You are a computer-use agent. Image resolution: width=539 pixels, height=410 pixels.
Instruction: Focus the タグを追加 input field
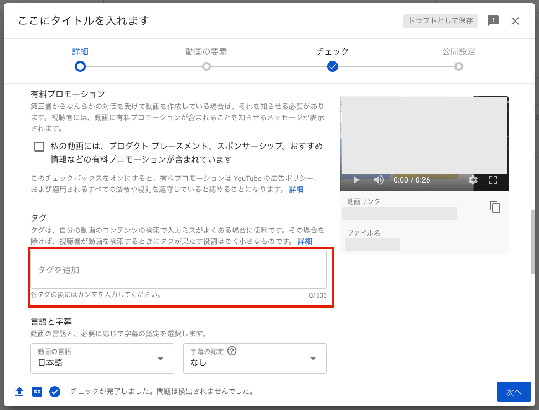pos(178,270)
